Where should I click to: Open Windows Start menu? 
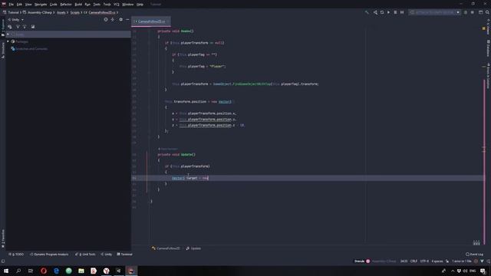(x=6, y=271)
